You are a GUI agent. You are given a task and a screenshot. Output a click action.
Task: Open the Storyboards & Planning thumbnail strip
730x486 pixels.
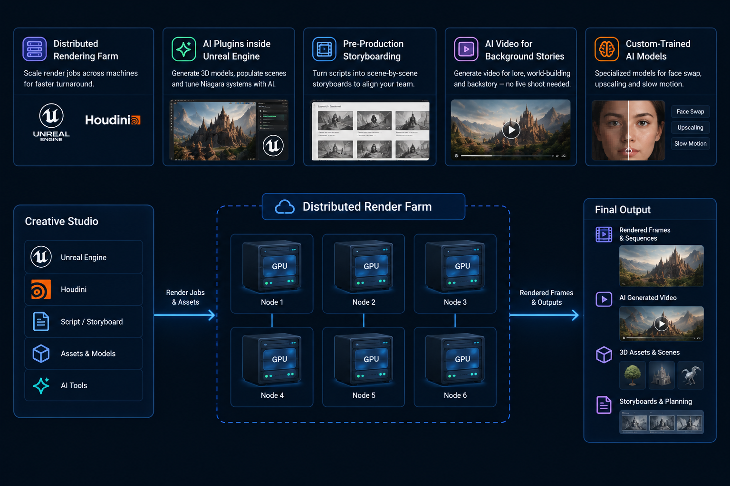[x=662, y=422]
